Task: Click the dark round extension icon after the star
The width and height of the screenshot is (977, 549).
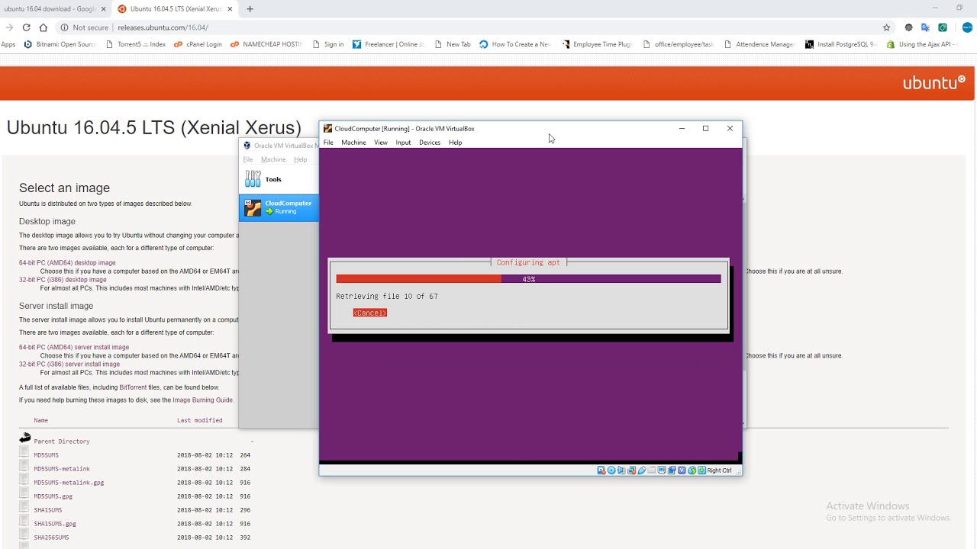Action: tap(908, 27)
